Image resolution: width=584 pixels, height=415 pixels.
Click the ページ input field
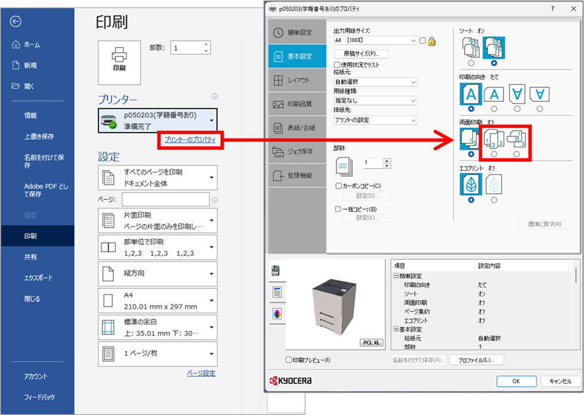click(x=166, y=199)
